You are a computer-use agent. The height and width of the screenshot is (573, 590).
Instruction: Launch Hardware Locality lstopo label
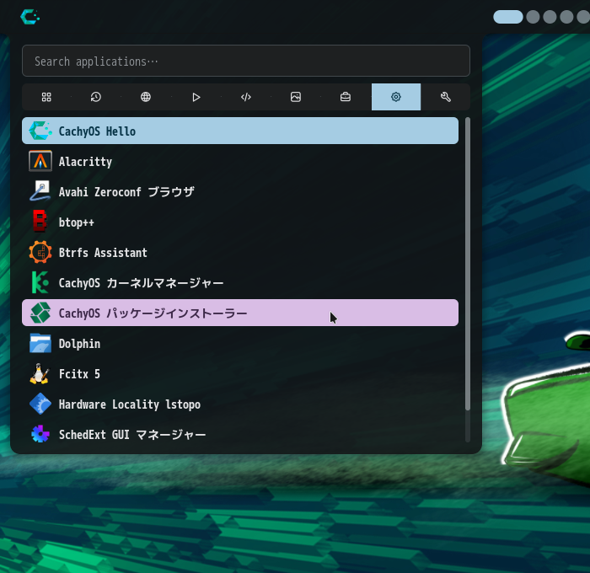click(x=130, y=404)
